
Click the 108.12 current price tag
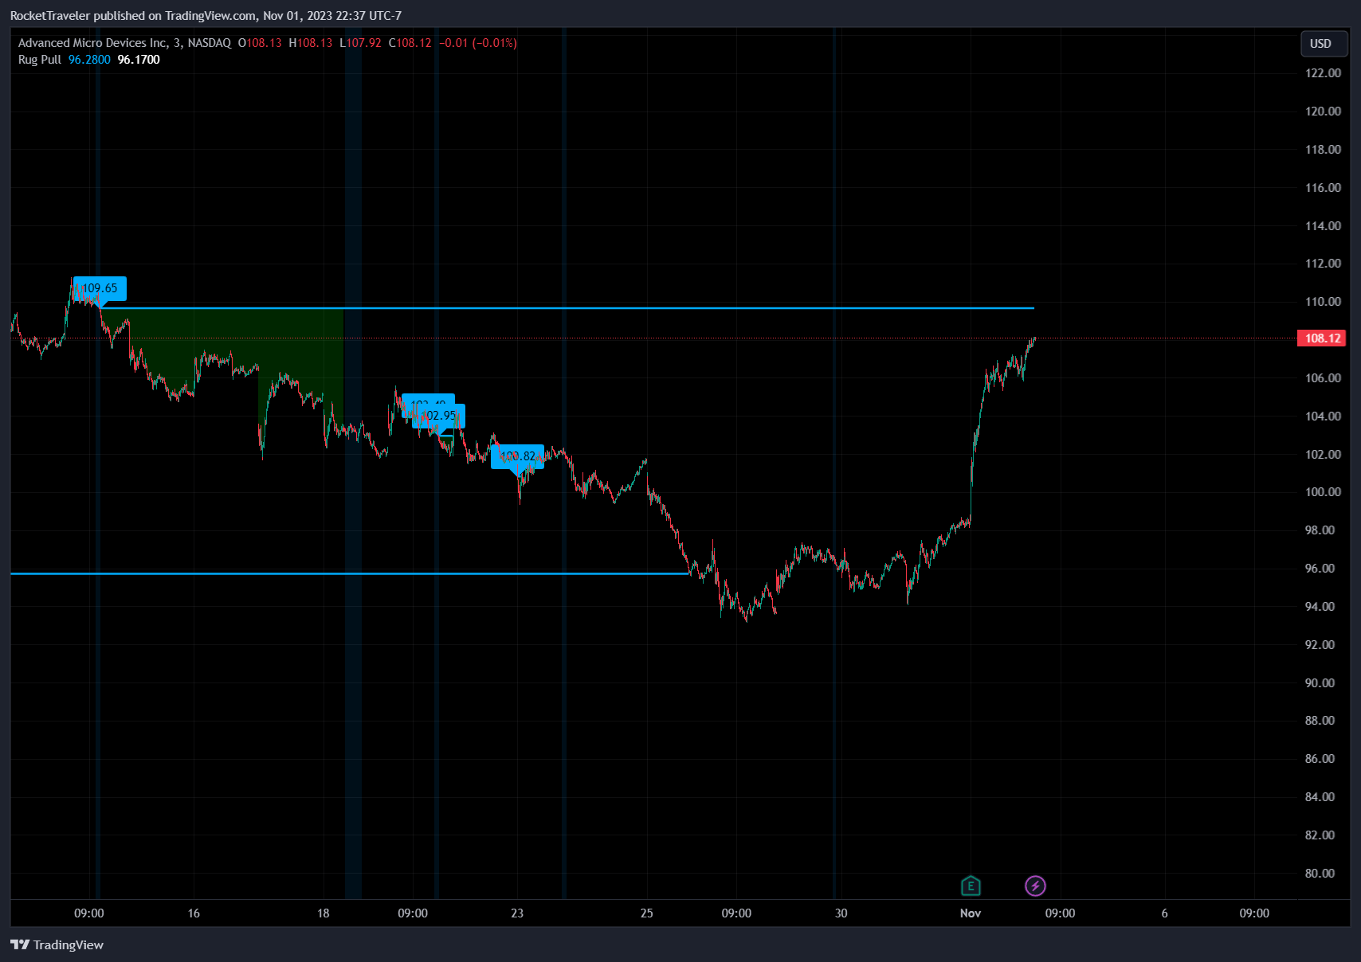click(x=1322, y=338)
